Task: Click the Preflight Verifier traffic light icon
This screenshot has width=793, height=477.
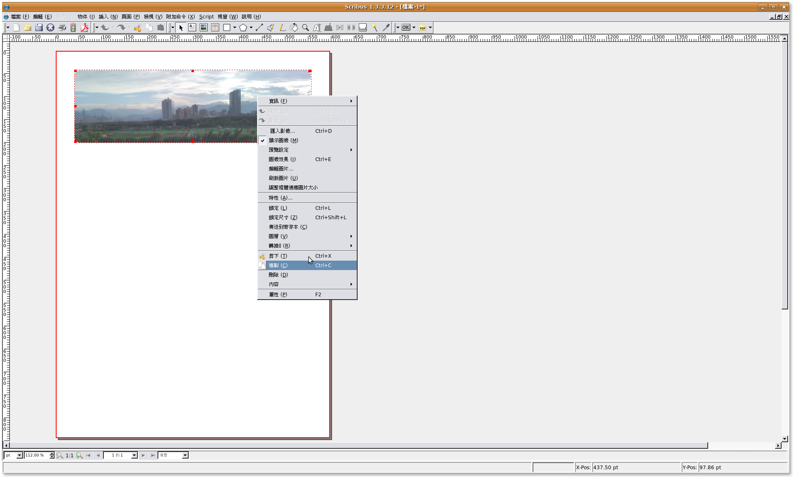Action: (73, 27)
